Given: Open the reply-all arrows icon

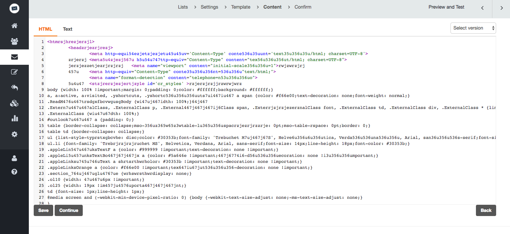Looking at the screenshot, I should click(14, 88).
